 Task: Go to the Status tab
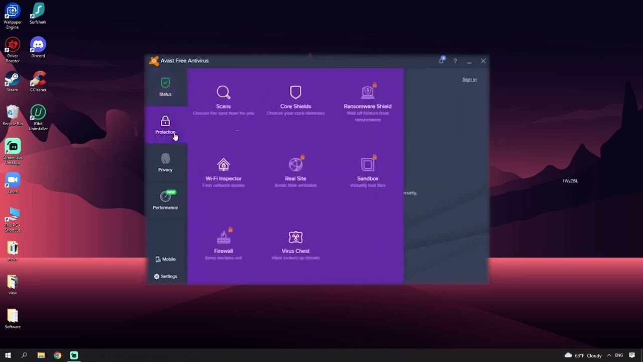165,87
